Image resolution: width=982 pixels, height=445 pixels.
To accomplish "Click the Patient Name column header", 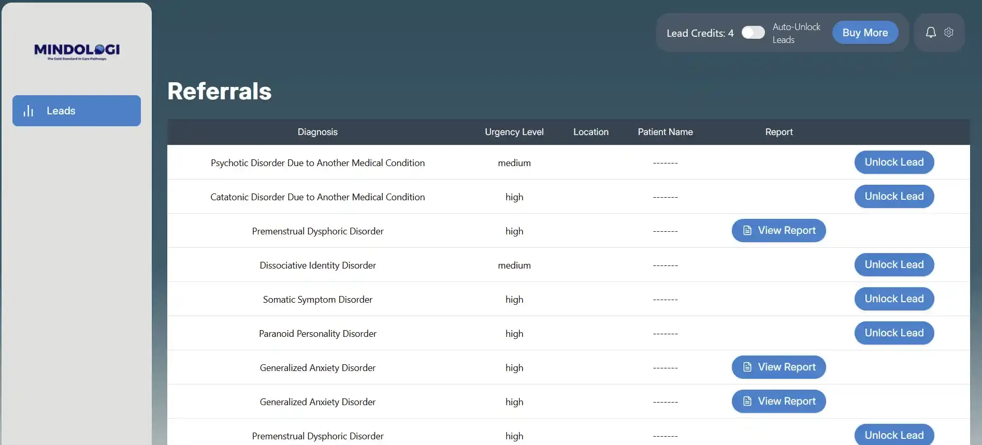I will (x=665, y=132).
